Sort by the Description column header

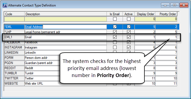click(x=66, y=14)
